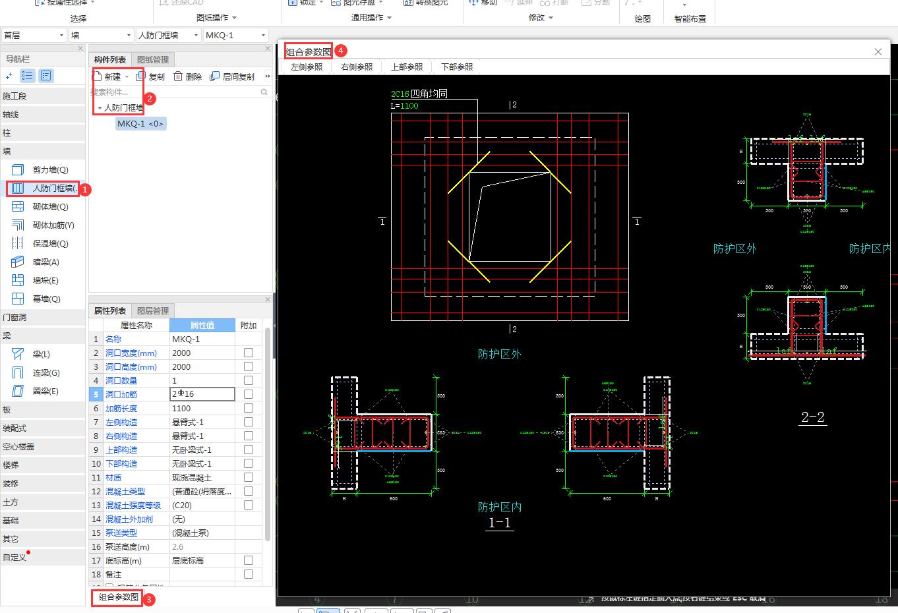Viewport: 898px width, 613px height.
Task: Tick the 附加 checkbox for 加筋长度 row
Action: pos(249,408)
